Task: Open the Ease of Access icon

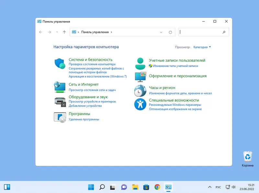Action: pyautogui.click(x=140, y=104)
